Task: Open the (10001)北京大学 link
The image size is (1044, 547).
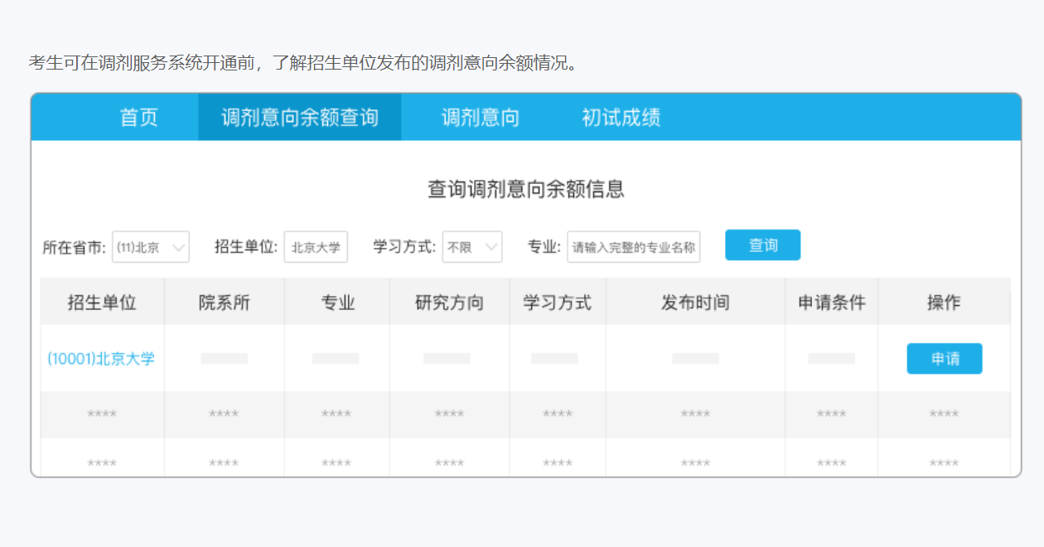Action: point(101,358)
